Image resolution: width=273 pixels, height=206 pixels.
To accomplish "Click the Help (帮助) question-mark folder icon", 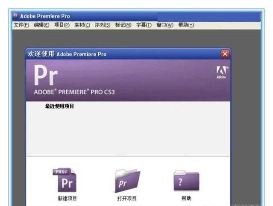I will tap(186, 180).
